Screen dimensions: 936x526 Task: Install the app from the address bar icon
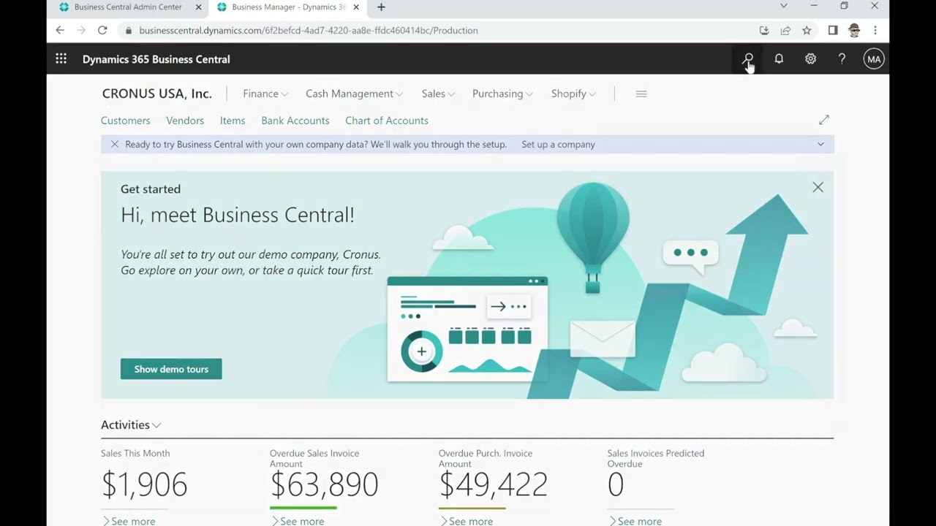tap(764, 30)
